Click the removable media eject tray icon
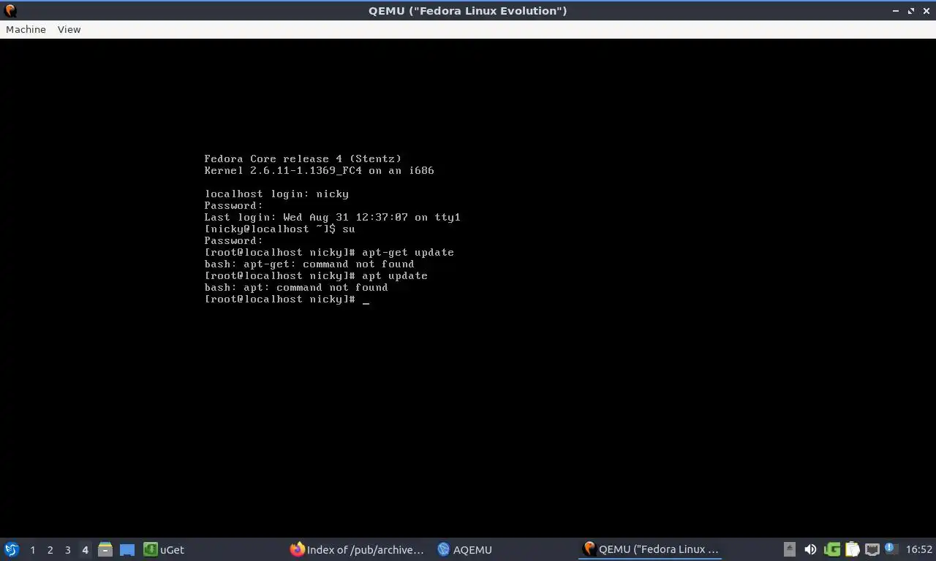 tap(789, 549)
